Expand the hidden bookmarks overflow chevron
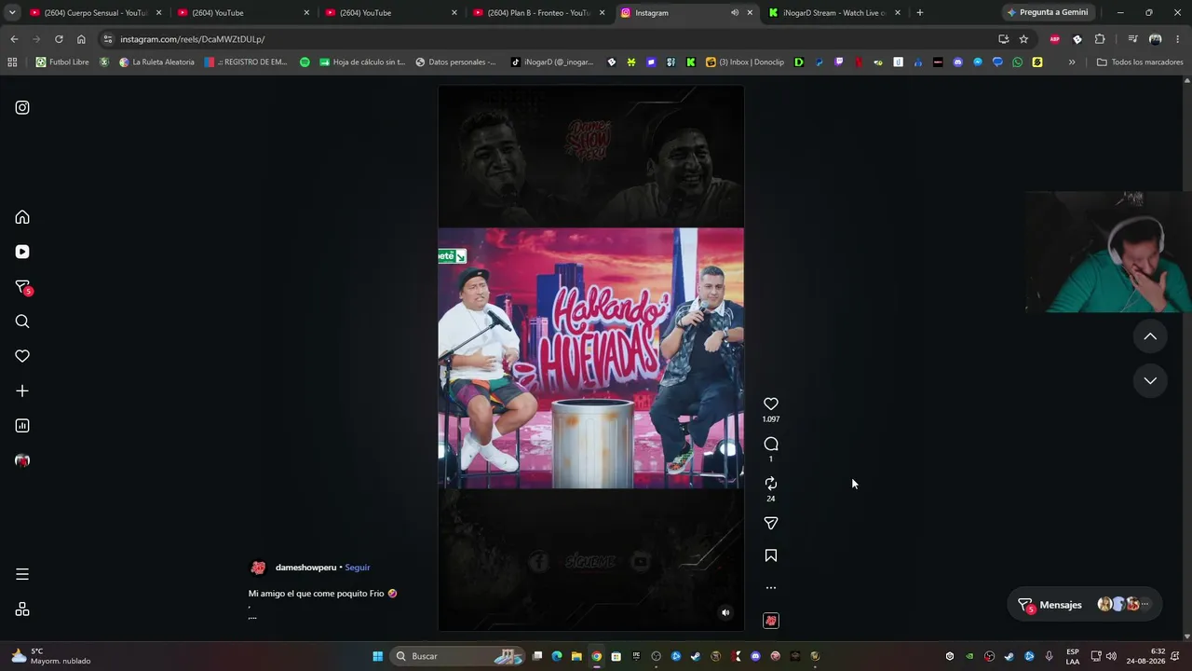Image resolution: width=1192 pixels, height=671 pixels. 1072,62
